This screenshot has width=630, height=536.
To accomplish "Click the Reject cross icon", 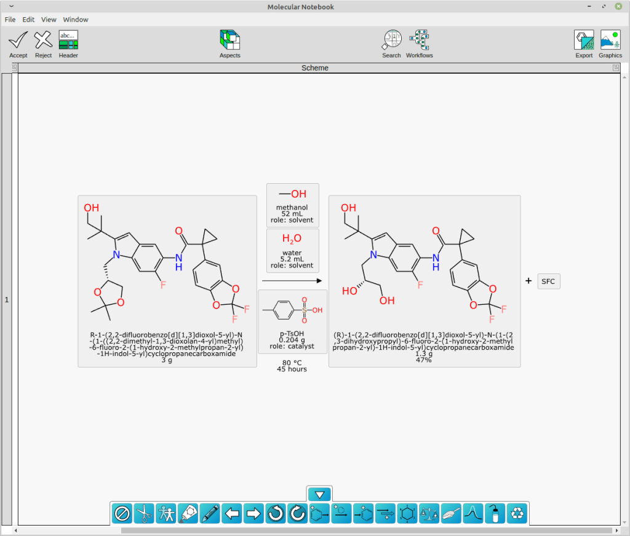I will pyautogui.click(x=43, y=41).
